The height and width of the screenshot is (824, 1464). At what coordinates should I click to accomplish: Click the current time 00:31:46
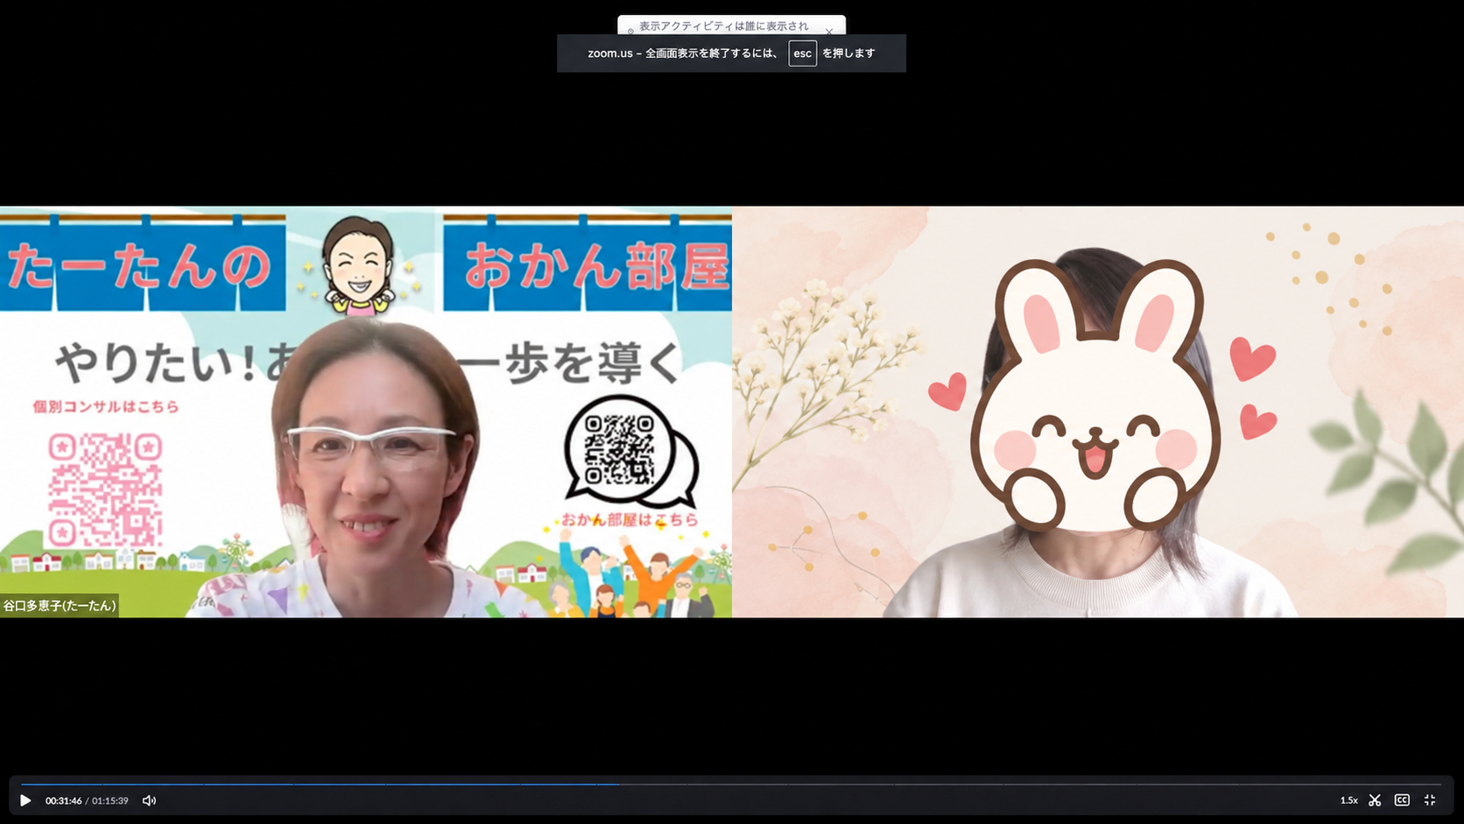[63, 800]
